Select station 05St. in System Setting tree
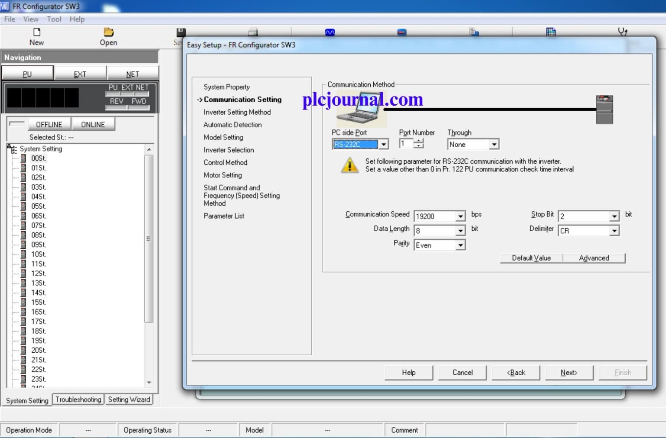666x438 pixels. tap(38, 206)
